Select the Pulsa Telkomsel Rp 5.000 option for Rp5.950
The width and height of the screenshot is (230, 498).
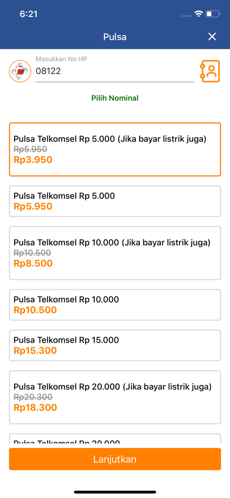coord(115,201)
